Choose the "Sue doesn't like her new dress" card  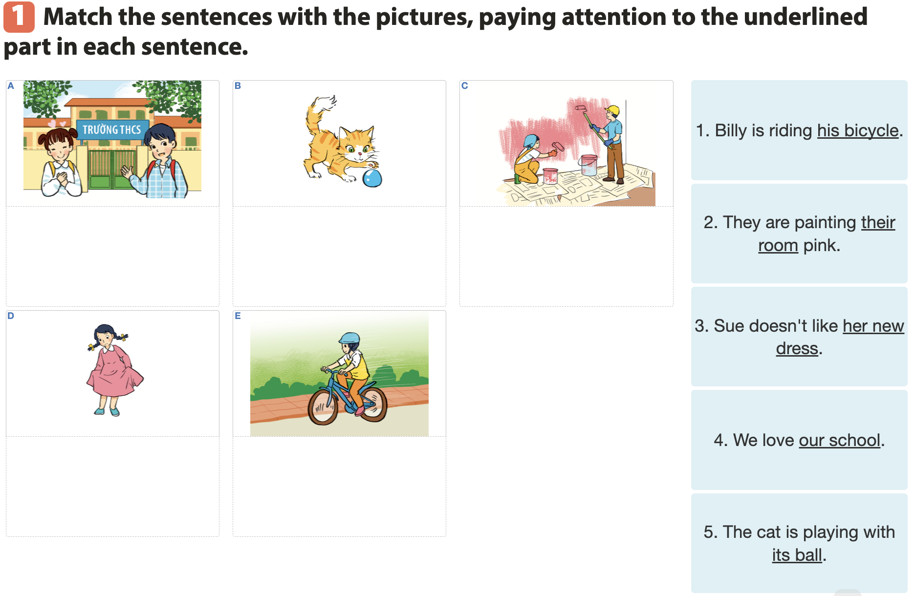pos(799,337)
